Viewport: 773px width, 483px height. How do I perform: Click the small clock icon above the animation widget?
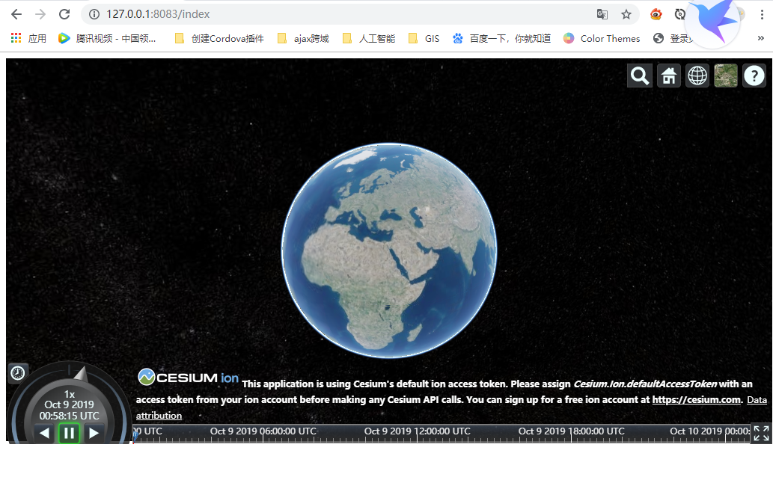pos(18,372)
